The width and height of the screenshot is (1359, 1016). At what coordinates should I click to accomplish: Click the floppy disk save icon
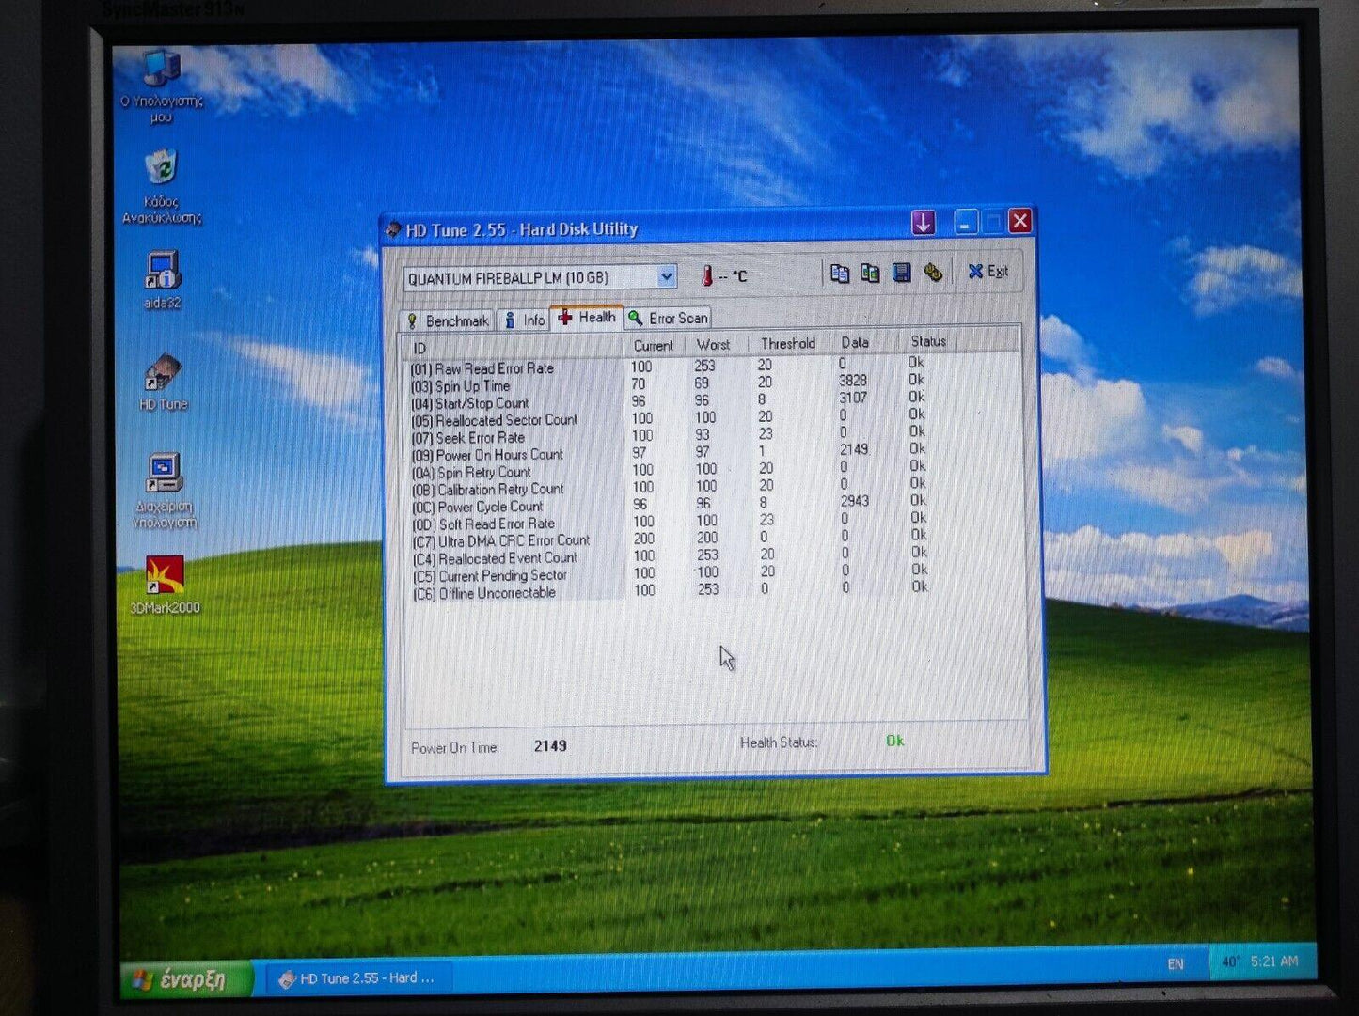pyautogui.click(x=901, y=274)
